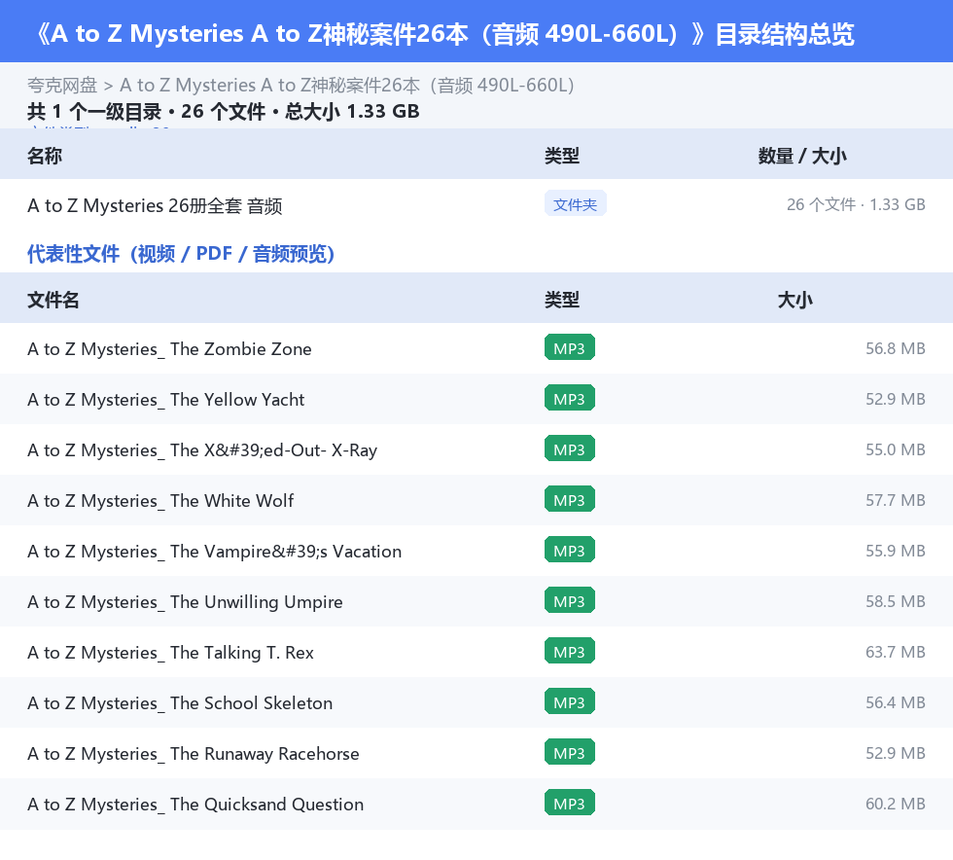Click the 代表性文件 section heading
This screenshot has width=953, height=860.
pyautogui.click(x=181, y=253)
